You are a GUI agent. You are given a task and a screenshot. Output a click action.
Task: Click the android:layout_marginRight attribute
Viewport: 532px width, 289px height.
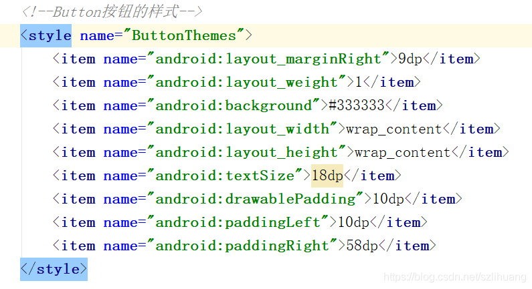[272, 59]
